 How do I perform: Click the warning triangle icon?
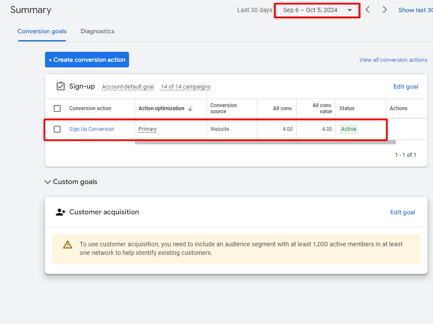click(x=68, y=245)
